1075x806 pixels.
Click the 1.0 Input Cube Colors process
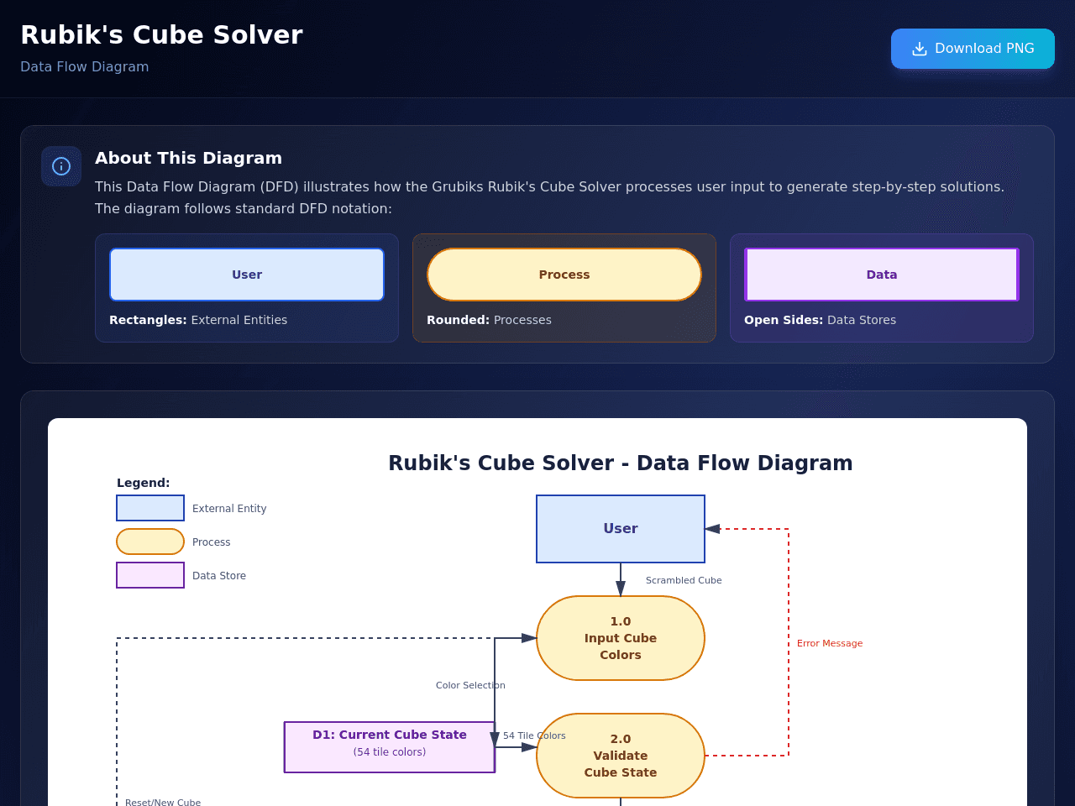pyautogui.click(x=621, y=638)
